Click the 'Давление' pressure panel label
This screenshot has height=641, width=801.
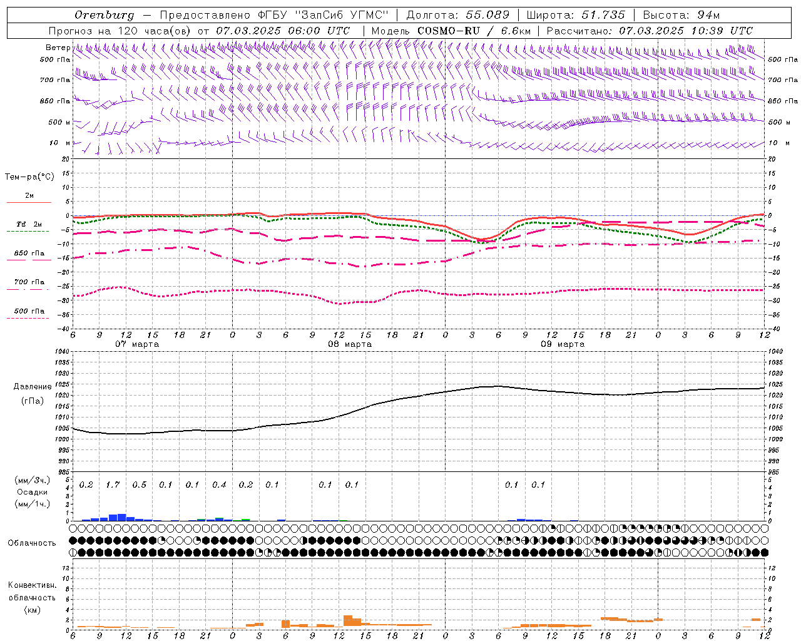click(x=33, y=387)
